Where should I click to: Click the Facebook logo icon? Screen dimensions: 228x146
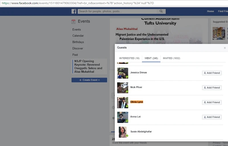(x=74, y=11)
